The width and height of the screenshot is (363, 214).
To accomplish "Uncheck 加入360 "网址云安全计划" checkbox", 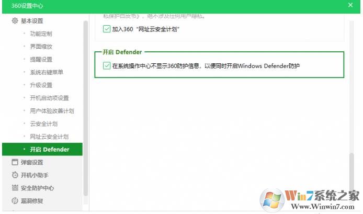I will pos(107,29).
